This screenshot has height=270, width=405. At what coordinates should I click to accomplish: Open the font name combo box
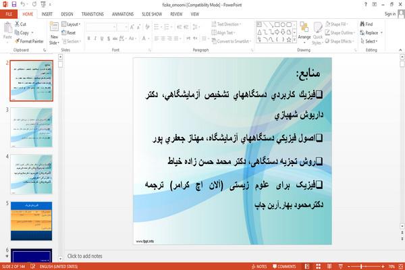coord(101,26)
